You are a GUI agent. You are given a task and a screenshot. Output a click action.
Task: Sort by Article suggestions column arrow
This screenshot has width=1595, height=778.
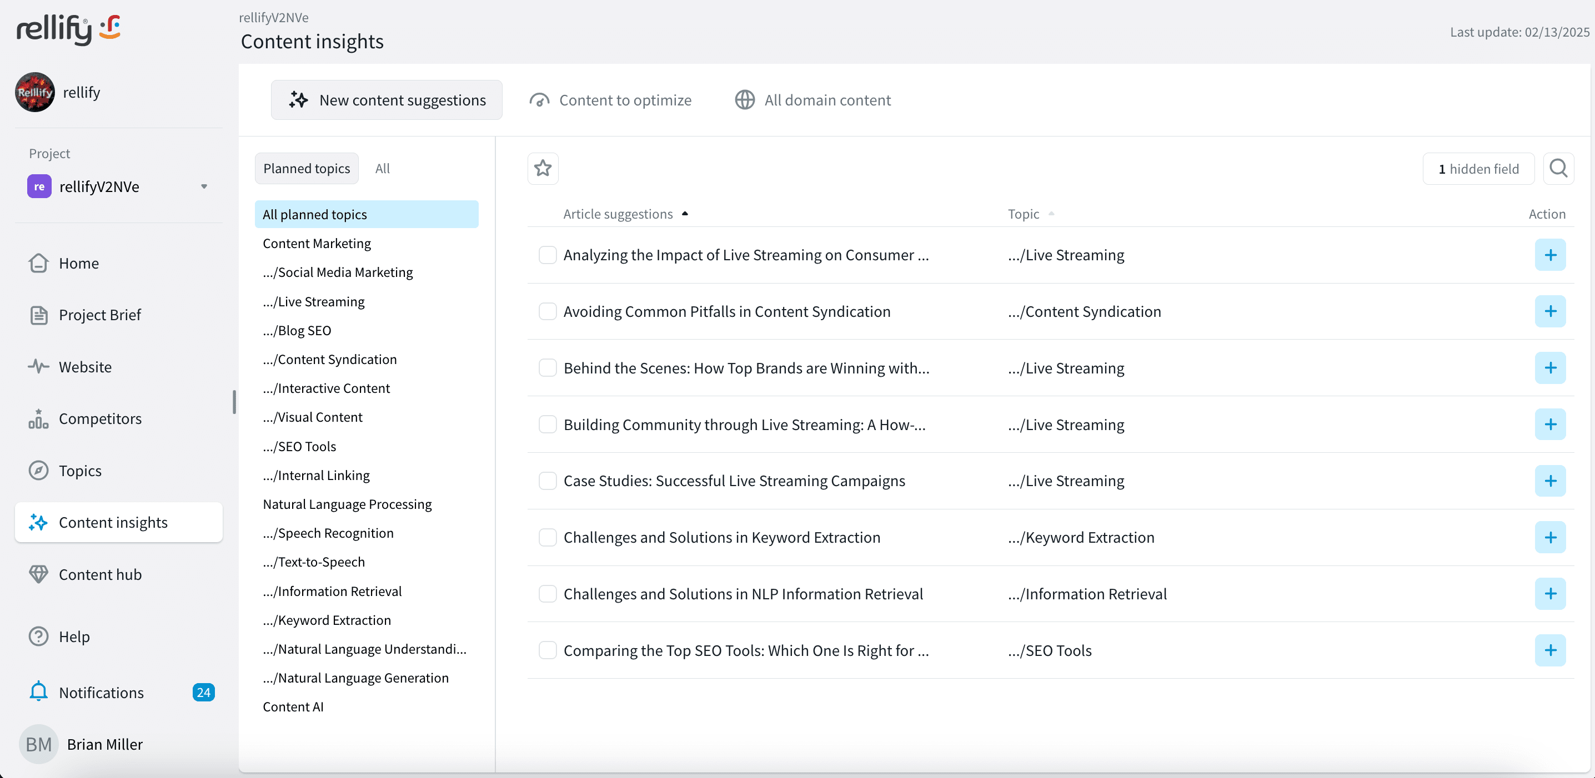coord(685,214)
